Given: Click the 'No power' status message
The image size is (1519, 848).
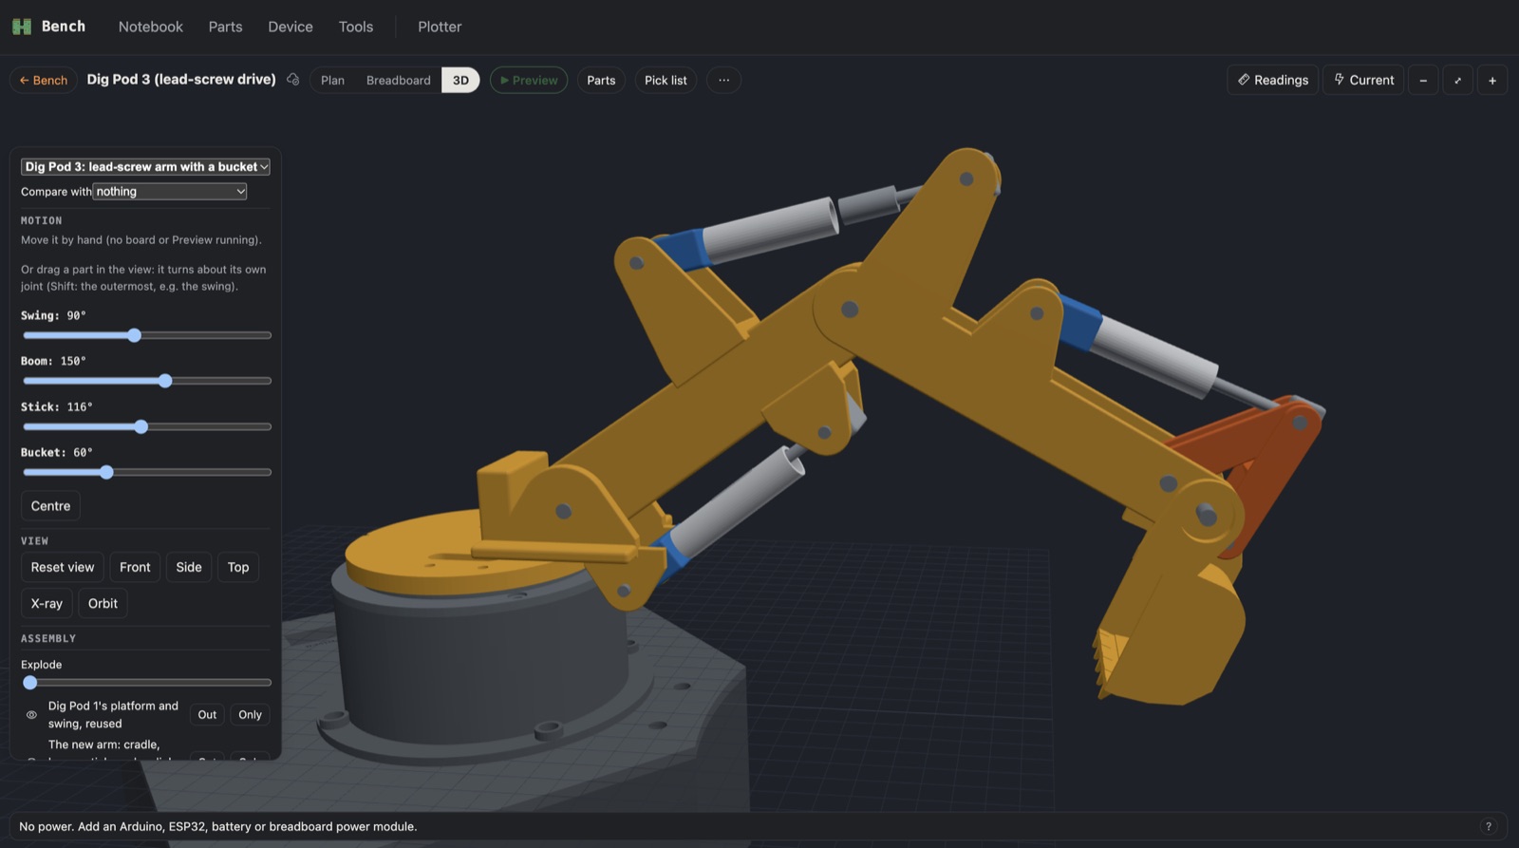Looking at the screenshot, I should click(217, 826).
